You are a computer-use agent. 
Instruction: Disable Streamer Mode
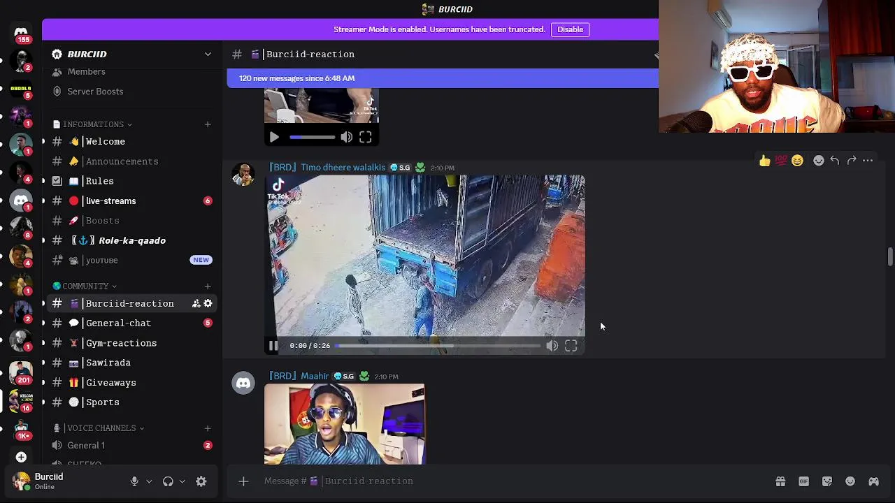(x=570, y=29)
